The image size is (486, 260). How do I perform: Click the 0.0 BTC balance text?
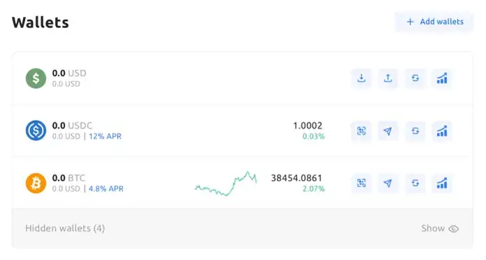coord(69,178)
